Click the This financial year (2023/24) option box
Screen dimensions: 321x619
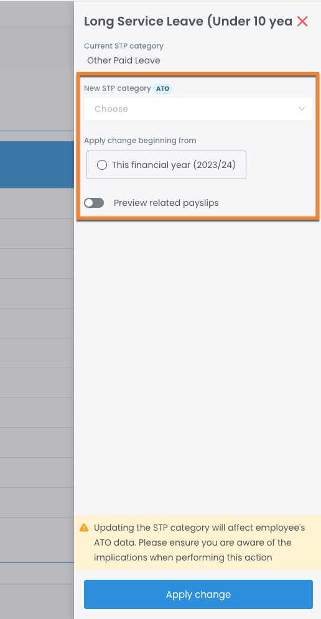click(166, 165)
